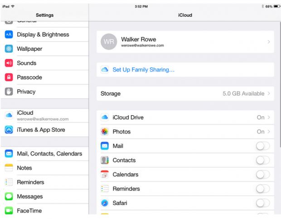Select Passcode in settings sidebar
The image size is (281, 219).
click(44, 77)
